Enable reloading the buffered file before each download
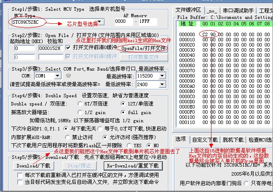 click(19, 175)
